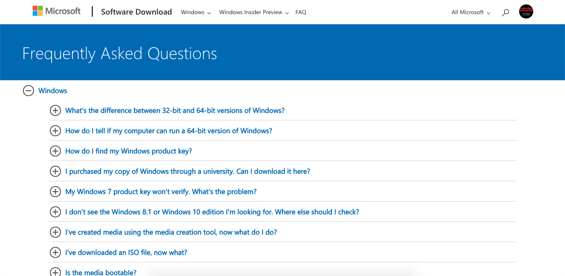Go to the FAQ nav item

point(301,12)
